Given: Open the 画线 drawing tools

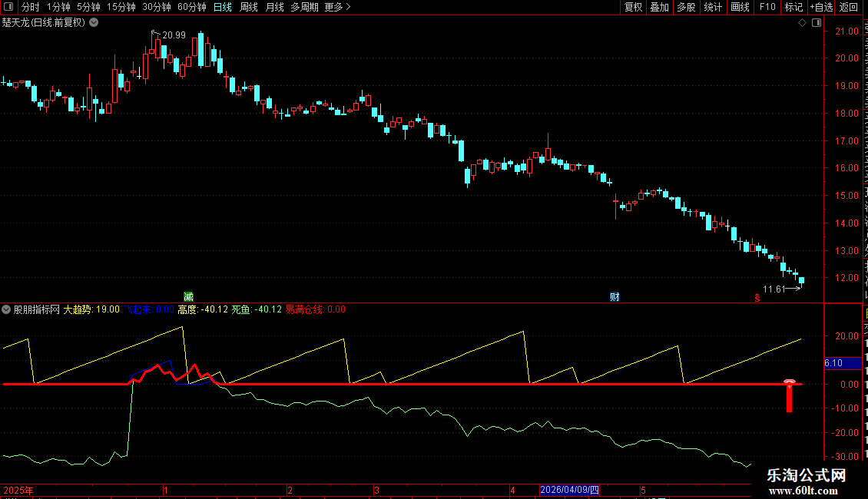Looking at the screenshot, I should [740, 7].
